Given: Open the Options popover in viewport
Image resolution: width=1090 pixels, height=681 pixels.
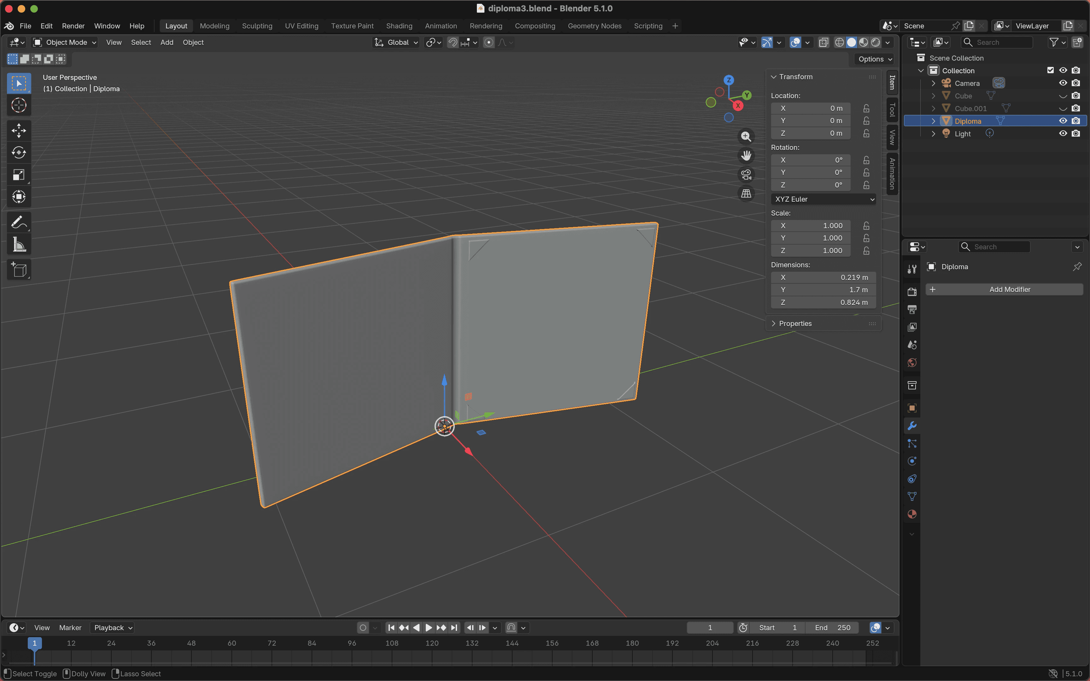Looking at the screenshot, I should [x=875, y=59].
